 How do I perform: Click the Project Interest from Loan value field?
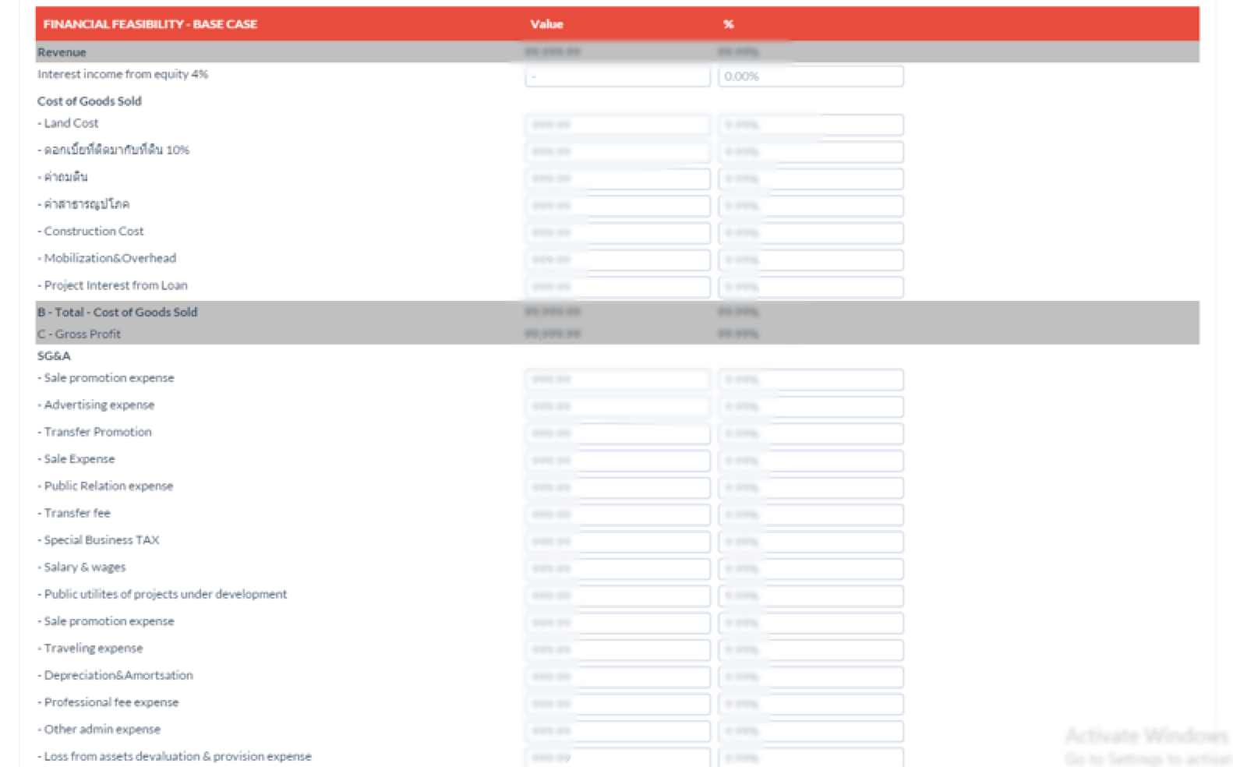click(x=617, y=287)
